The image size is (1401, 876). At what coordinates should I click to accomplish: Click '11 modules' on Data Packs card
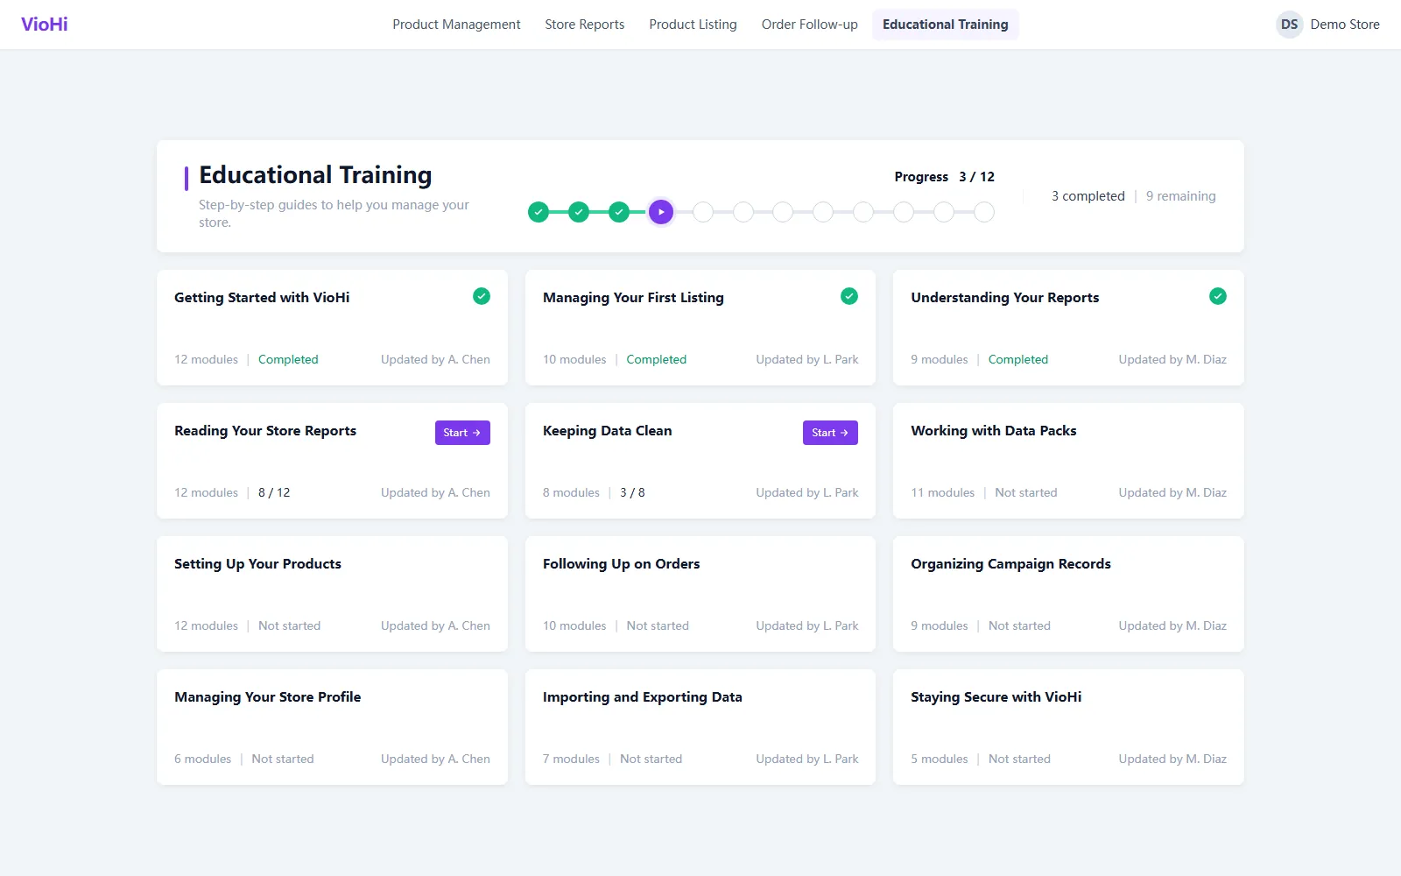pyautogui.click(x=943, y=492)
